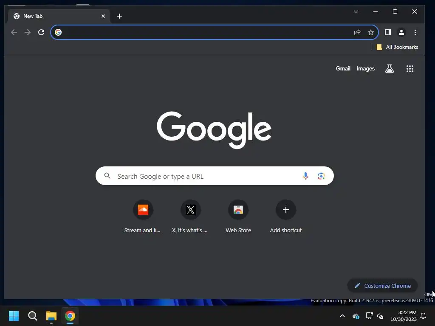Bookmark this tab with the star icon

tap(370, 32)
